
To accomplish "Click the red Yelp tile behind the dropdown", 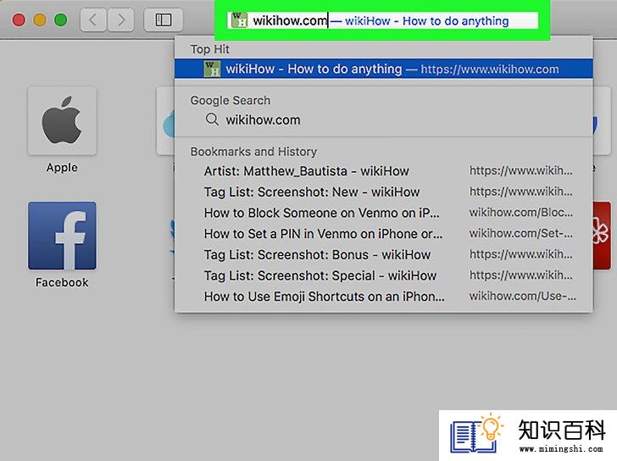I will [602, 236].
